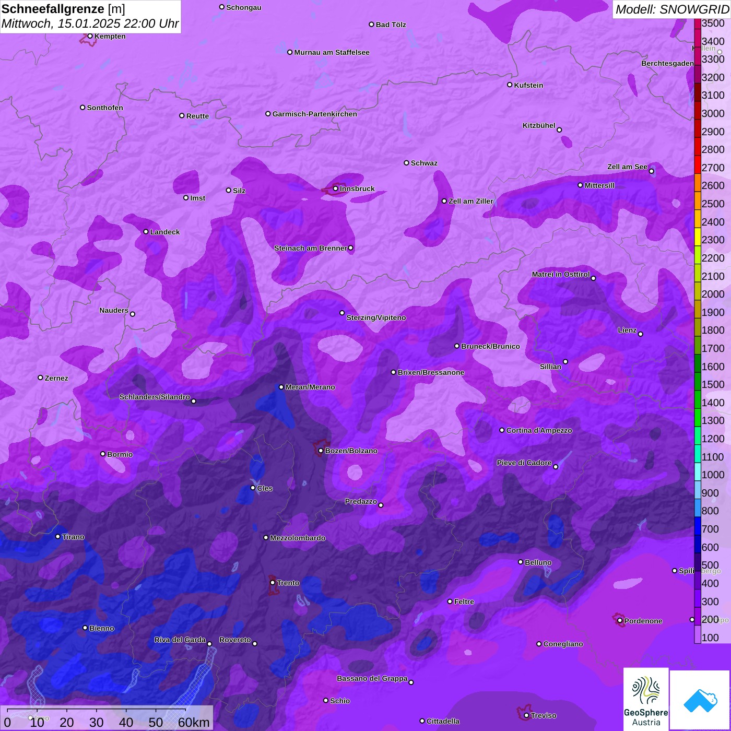731x731 pixels.
Task: Click the Trento city label
Action: click(288, 583)
